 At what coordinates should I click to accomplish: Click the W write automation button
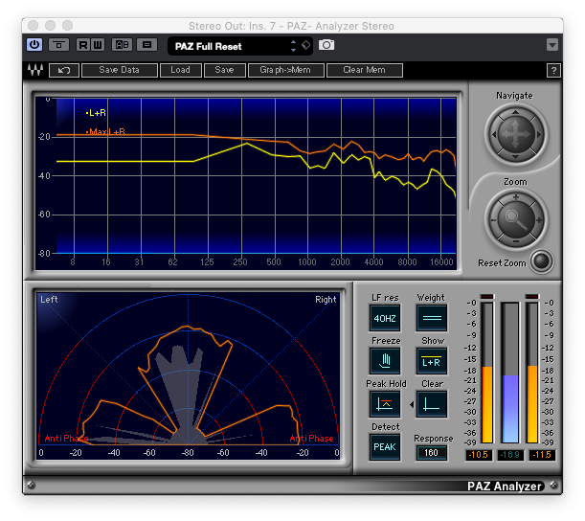(x=98, y=45)
